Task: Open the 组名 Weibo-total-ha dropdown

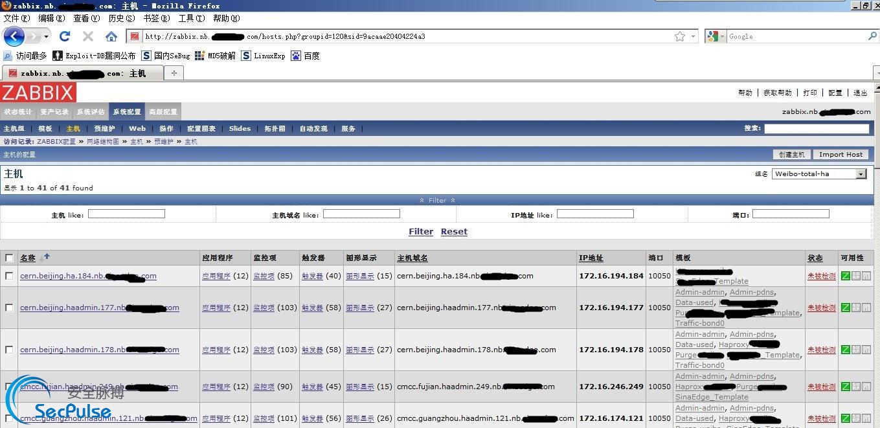Action: 818,174
